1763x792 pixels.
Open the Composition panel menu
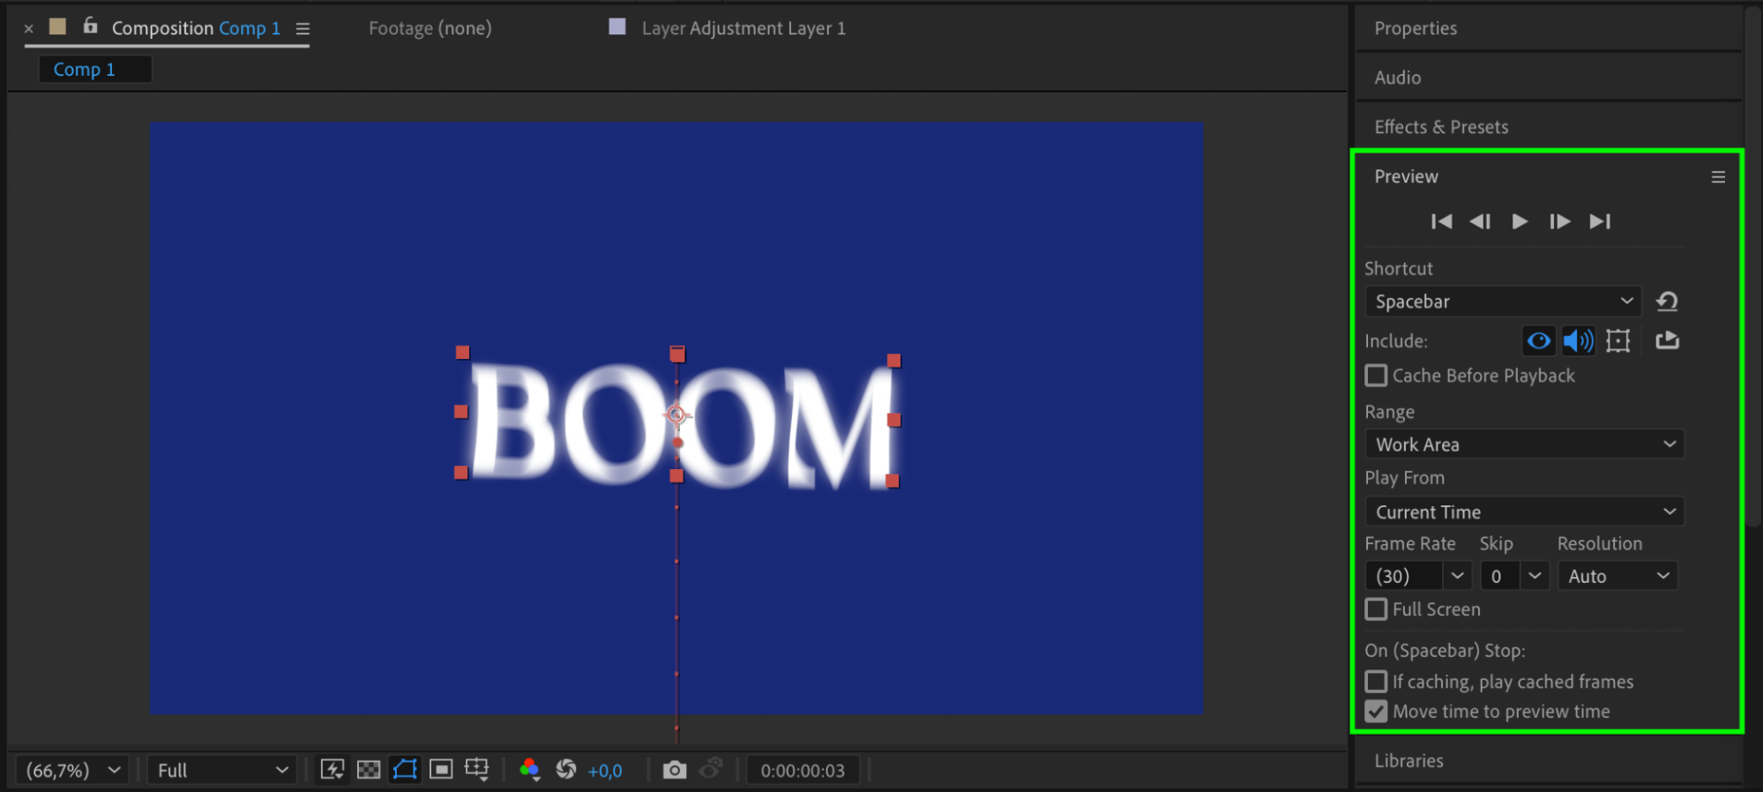(303, 29)
